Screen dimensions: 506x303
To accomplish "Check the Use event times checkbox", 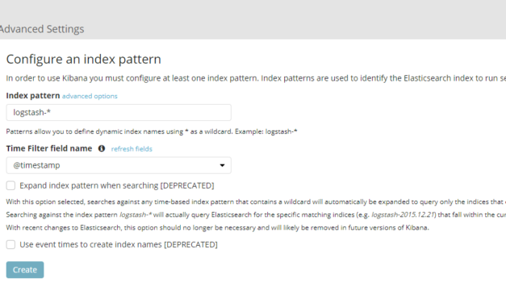I will click(10, 244).
